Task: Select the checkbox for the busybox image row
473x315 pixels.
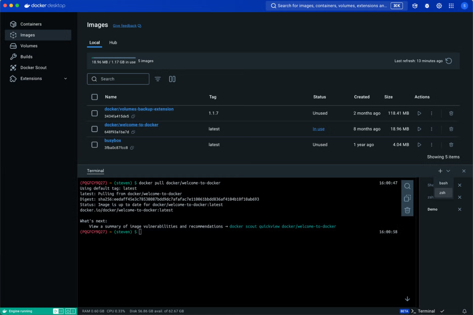Action: coord(95,144)
